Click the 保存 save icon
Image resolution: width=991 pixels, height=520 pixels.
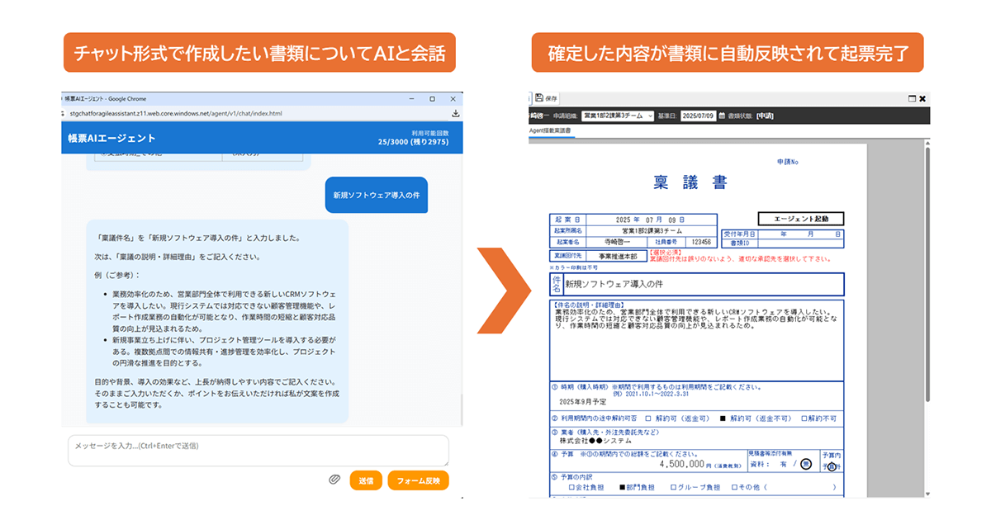[x=539, y=97]
